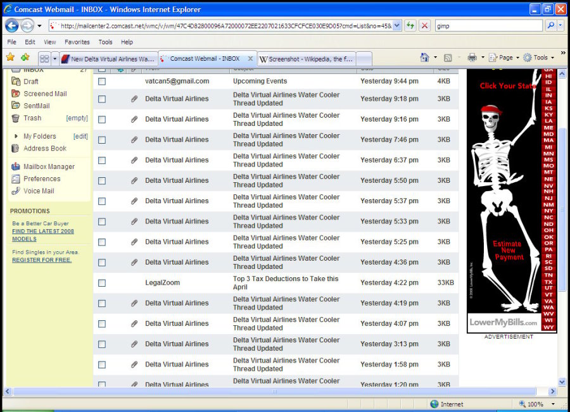Open the Upcoming Events email
The width and height of the screenshot is (570, 412).
[x=260, y=81]
